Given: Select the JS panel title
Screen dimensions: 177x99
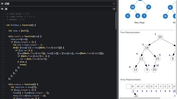Looking at the screenshot, I should point(6,9).
